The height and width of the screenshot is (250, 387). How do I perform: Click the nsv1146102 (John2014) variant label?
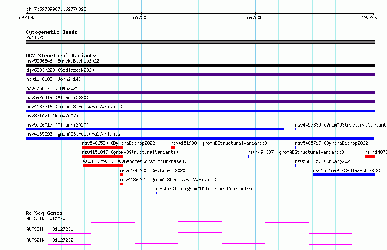pyautogui.click(x=53, y=79)
